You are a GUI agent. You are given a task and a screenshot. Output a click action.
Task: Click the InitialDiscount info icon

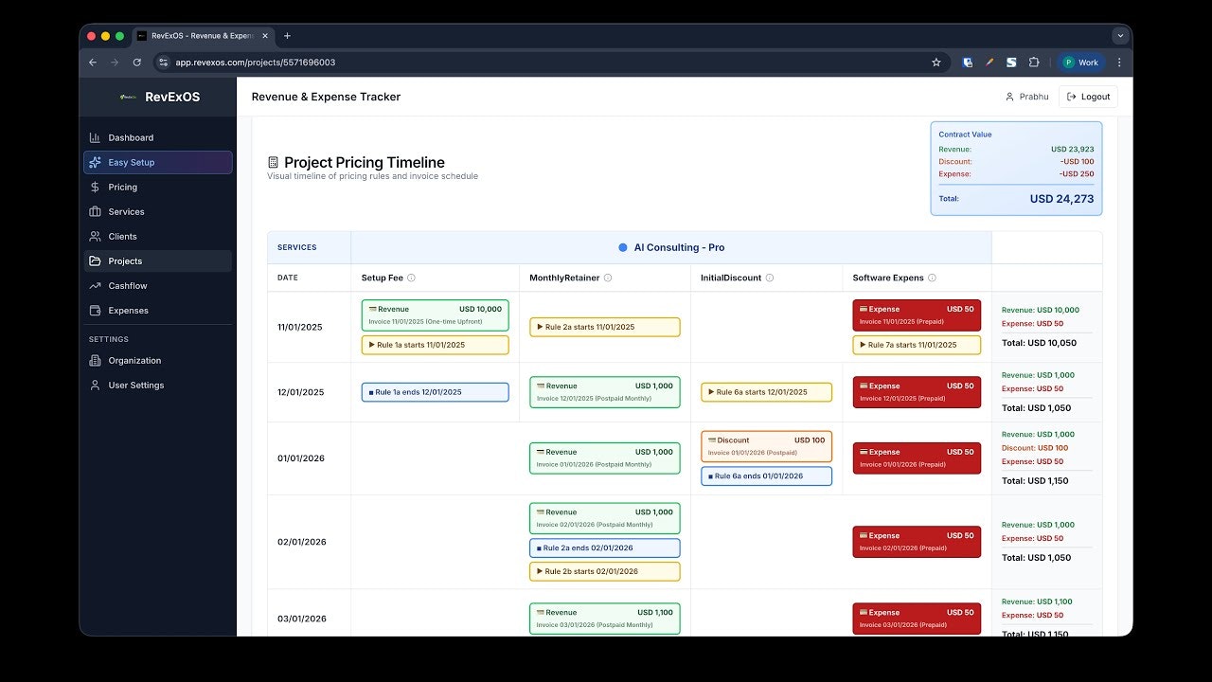(770, 278)
